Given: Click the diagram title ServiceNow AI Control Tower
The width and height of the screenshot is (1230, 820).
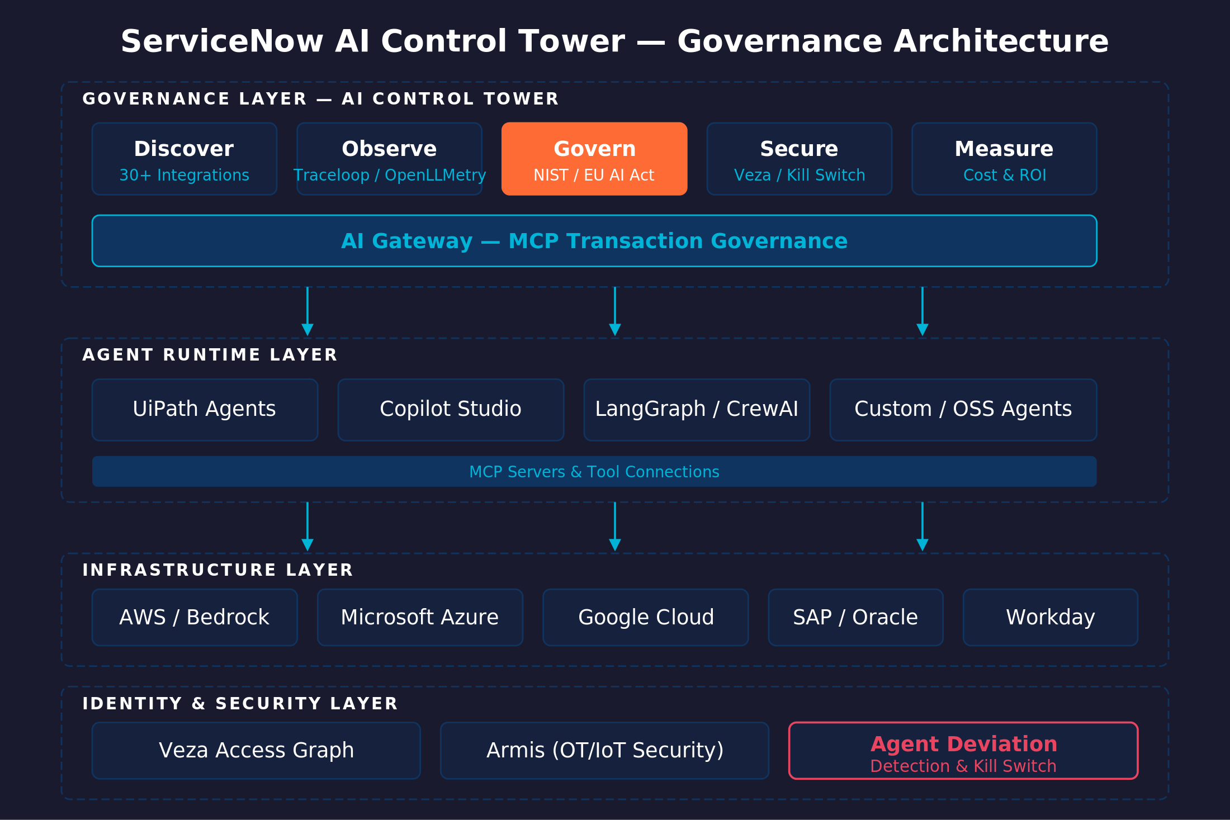Looking at the screenshot, I should pos(614,41).
